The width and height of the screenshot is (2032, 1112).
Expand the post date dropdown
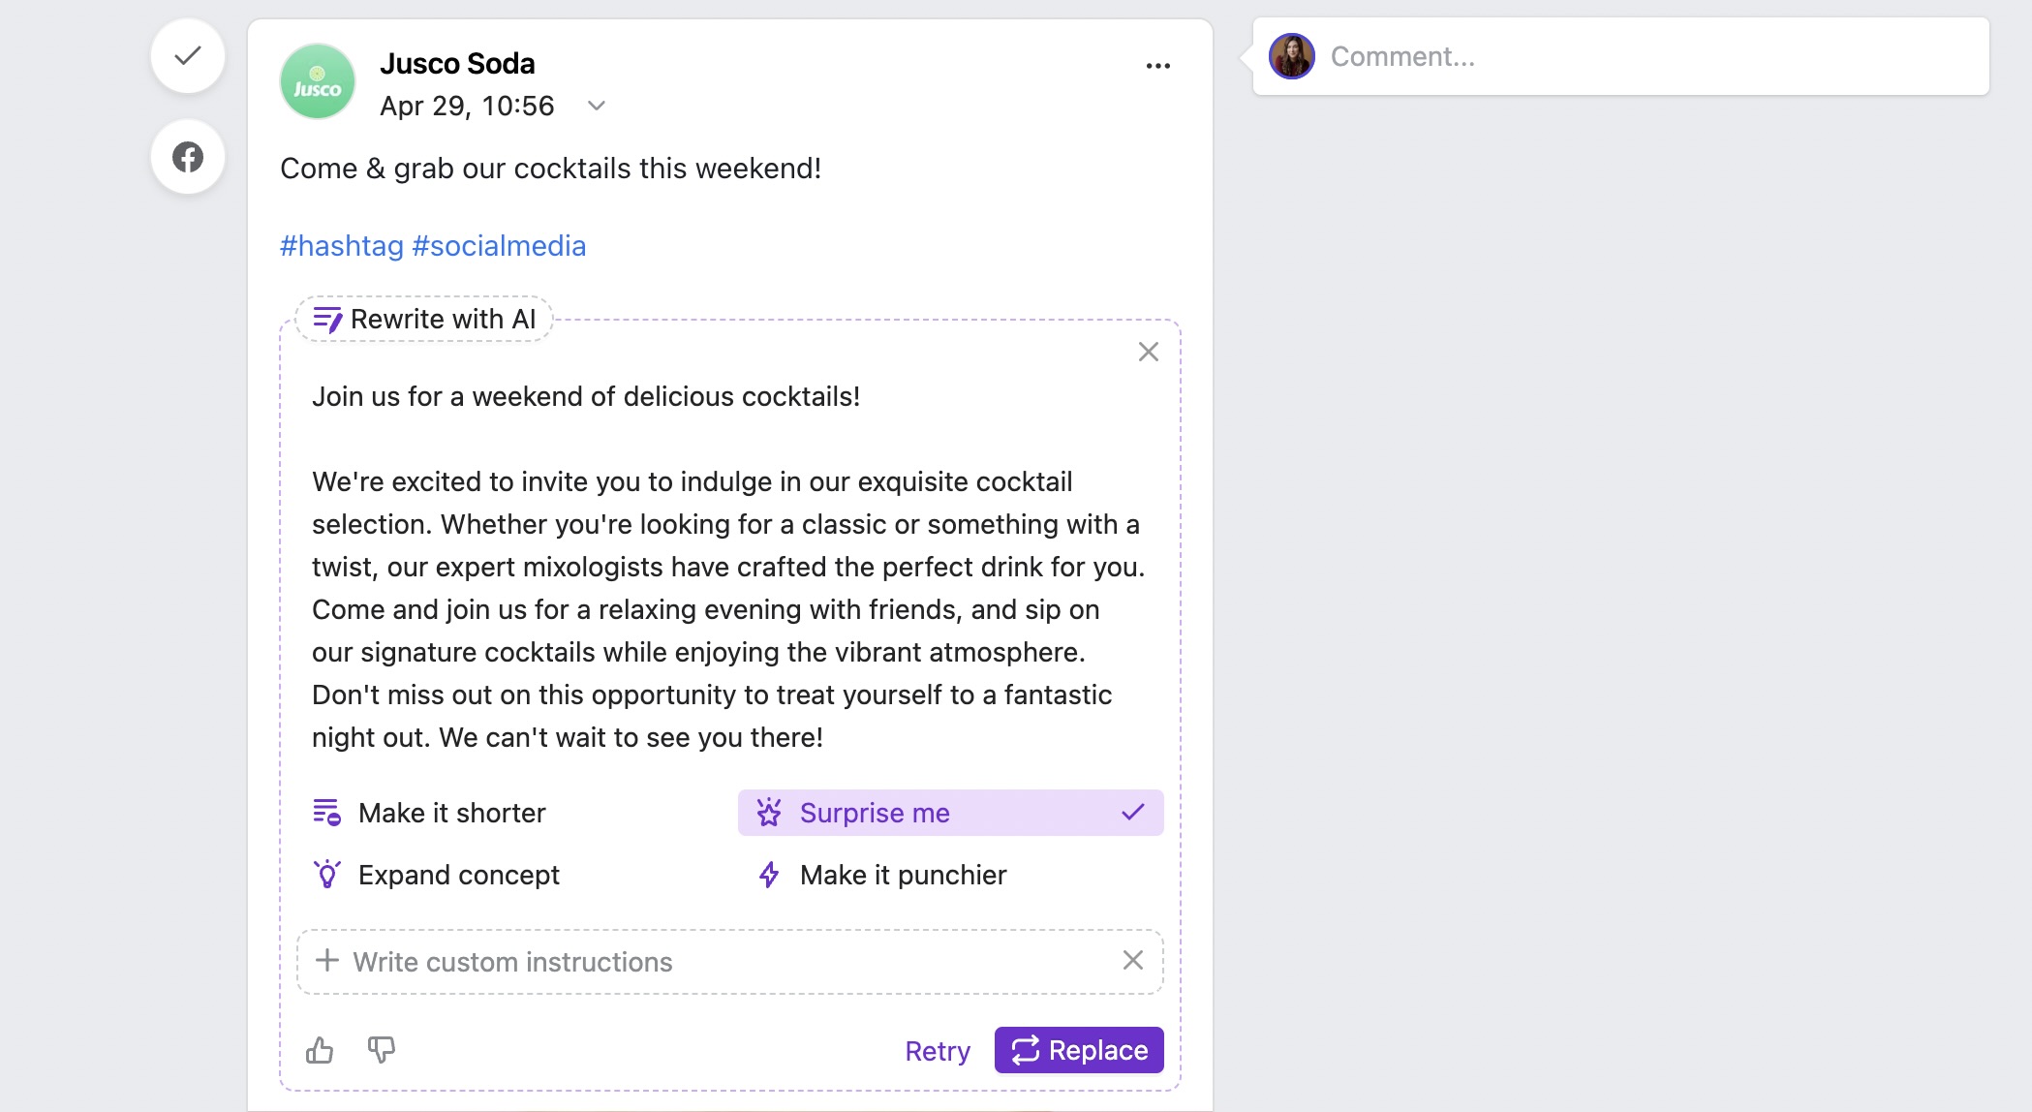[x=595, y=106]
